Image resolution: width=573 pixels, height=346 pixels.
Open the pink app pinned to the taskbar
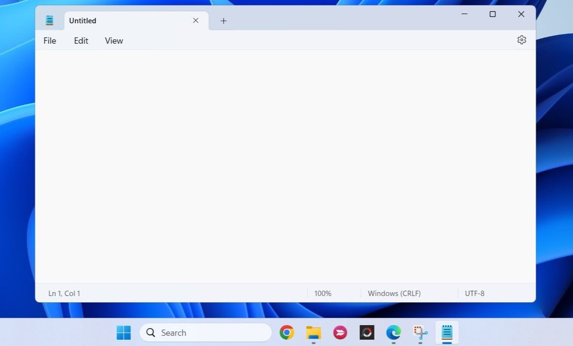340,332
